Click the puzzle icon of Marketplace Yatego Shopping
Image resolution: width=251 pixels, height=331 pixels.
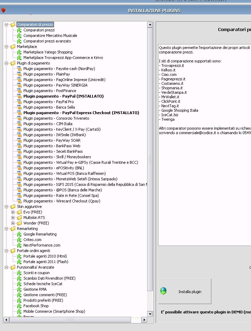click(x=19, y=52)
